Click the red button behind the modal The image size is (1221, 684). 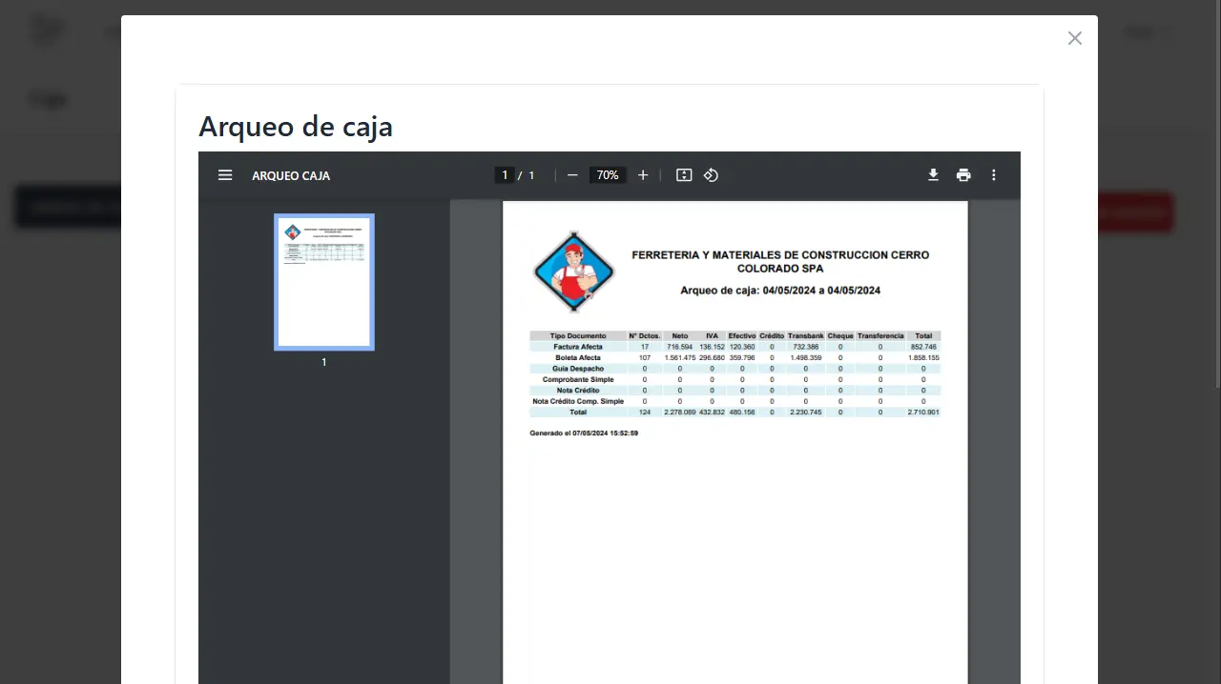point(1135,211)
